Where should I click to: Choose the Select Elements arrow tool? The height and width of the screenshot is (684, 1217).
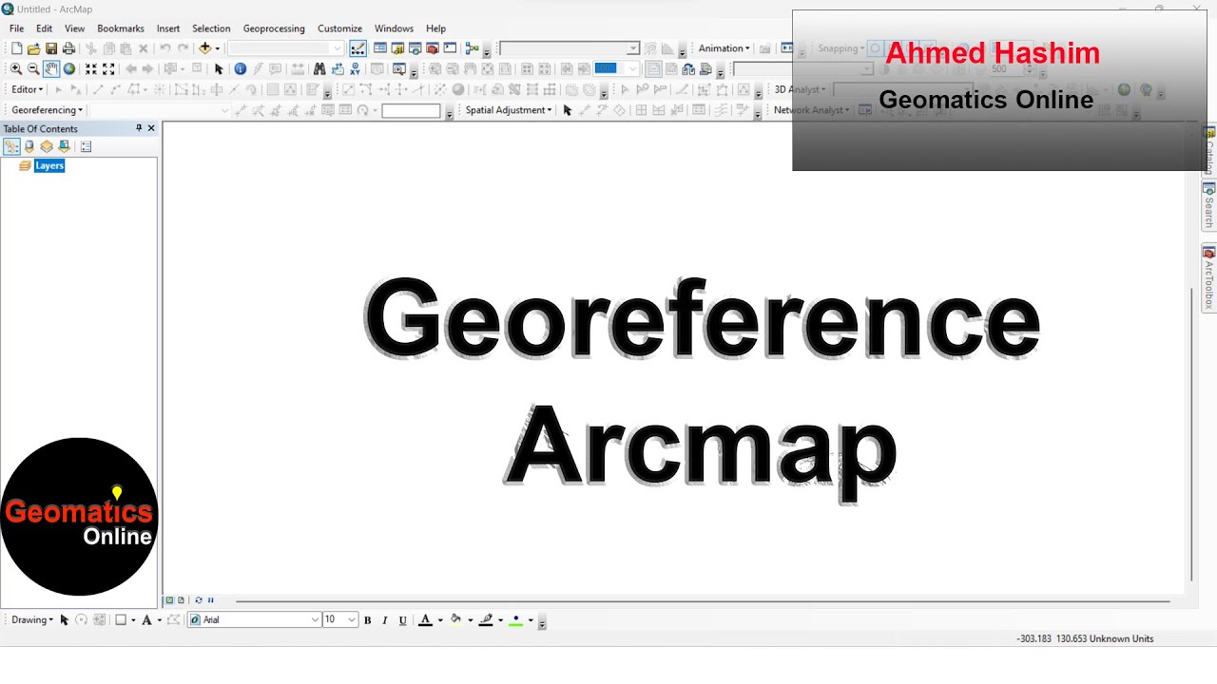coord(219,69)
